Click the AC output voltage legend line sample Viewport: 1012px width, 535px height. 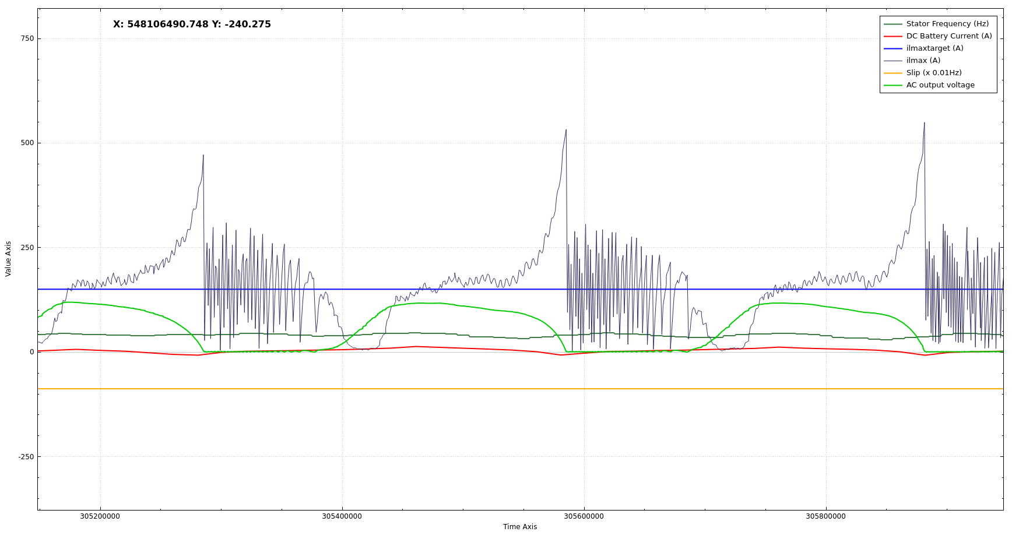(892, 85)
